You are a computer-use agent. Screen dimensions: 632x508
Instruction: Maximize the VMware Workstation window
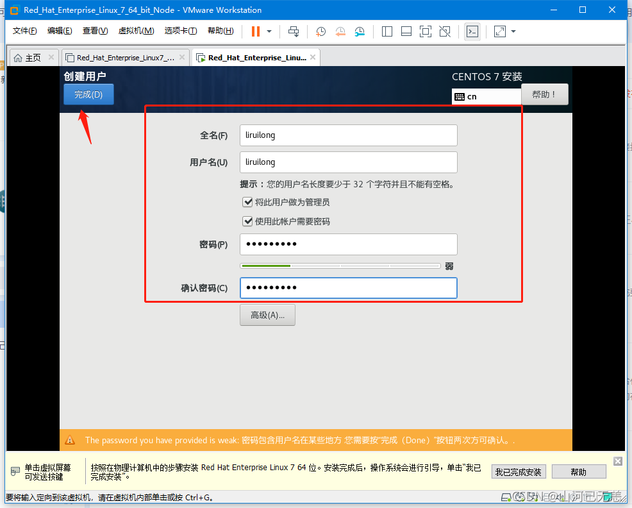click(x=583, y=10)
